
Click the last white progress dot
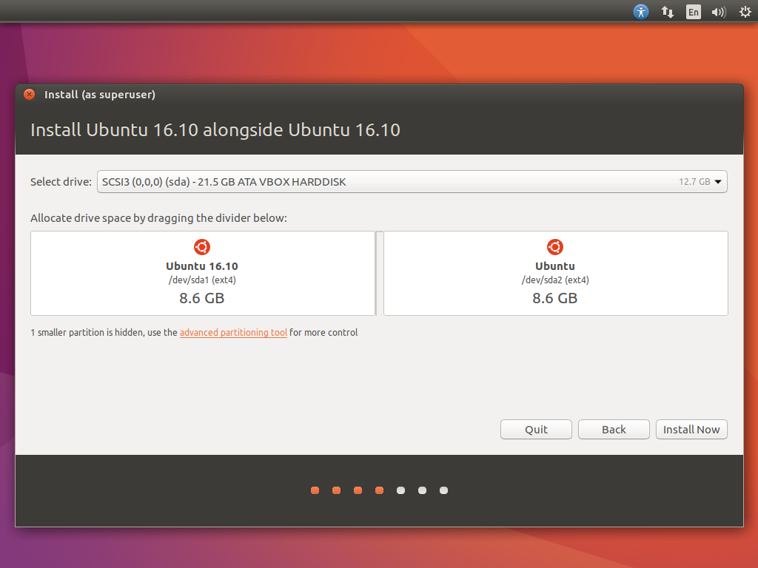click(x=443, y=490)
